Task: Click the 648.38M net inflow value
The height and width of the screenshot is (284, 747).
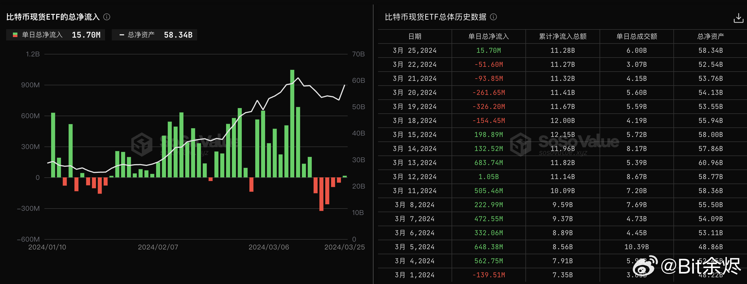Action: (x=489, y=247)
